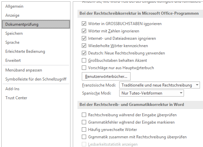Check Häufig verwechselte Wörter option
203x147 pixels.
click(84, 130)
